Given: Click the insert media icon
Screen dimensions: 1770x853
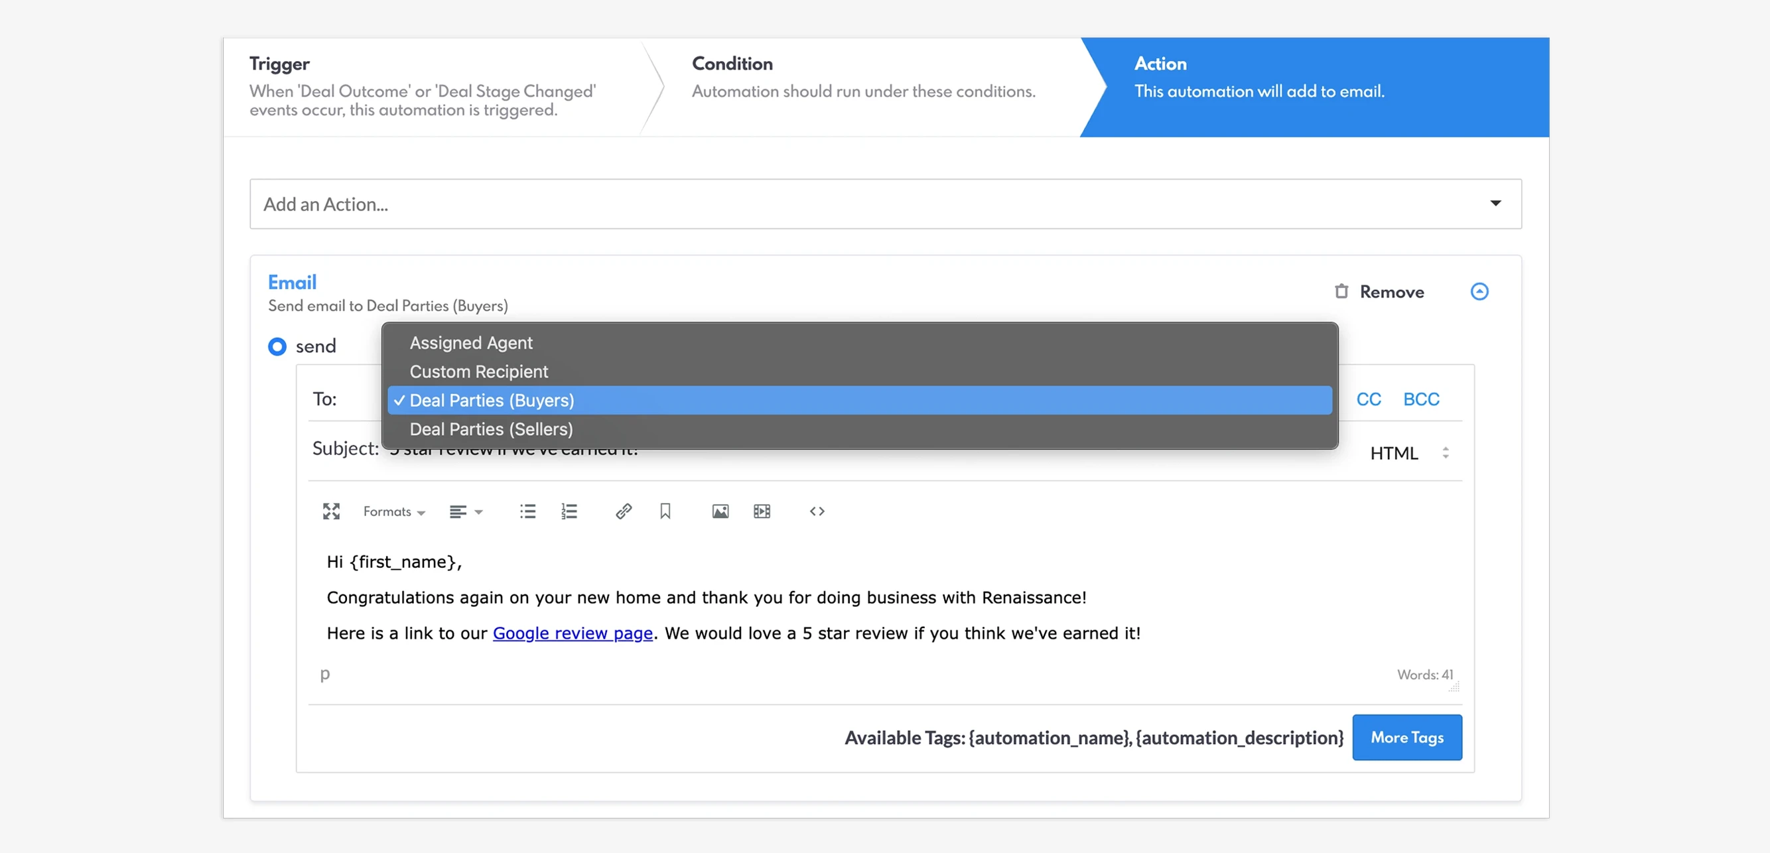Looking at the screenshot, I should [762, 511].
